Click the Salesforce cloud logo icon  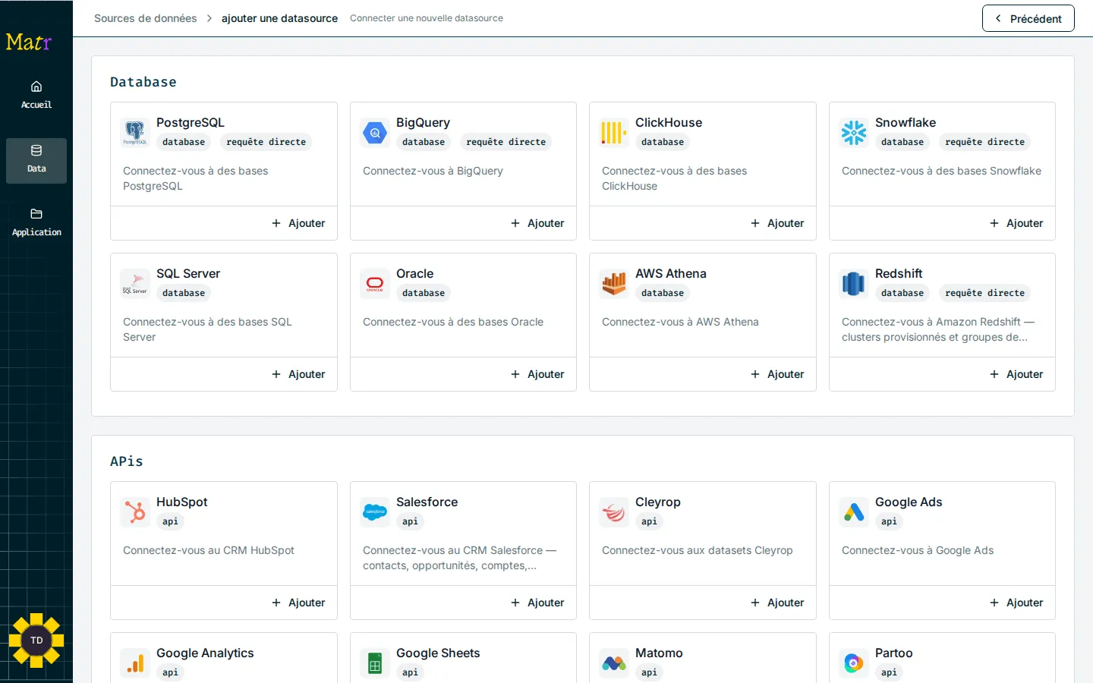375,512
